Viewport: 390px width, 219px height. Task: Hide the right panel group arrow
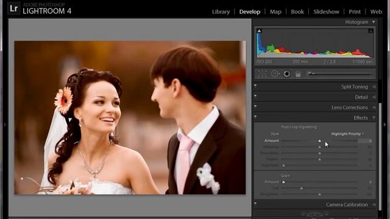[385, 124]
